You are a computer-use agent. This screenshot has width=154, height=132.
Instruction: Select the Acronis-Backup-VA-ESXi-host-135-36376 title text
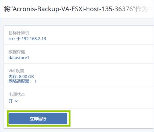(73, 9)
